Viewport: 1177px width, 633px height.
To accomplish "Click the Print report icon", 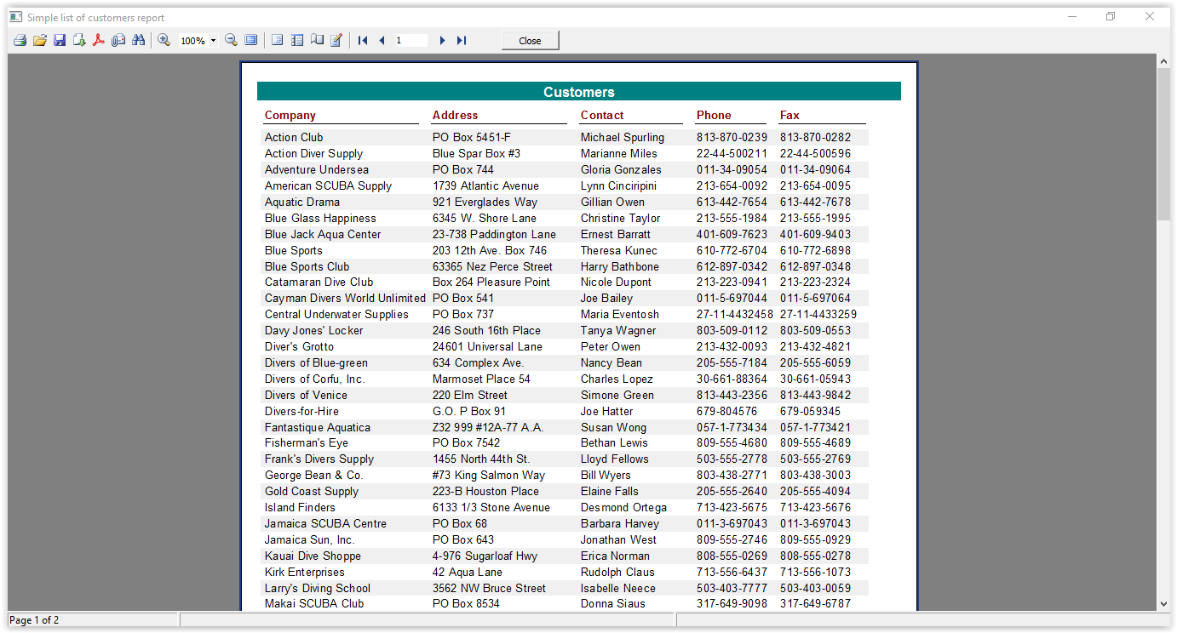I will click(x=19, y=41).
